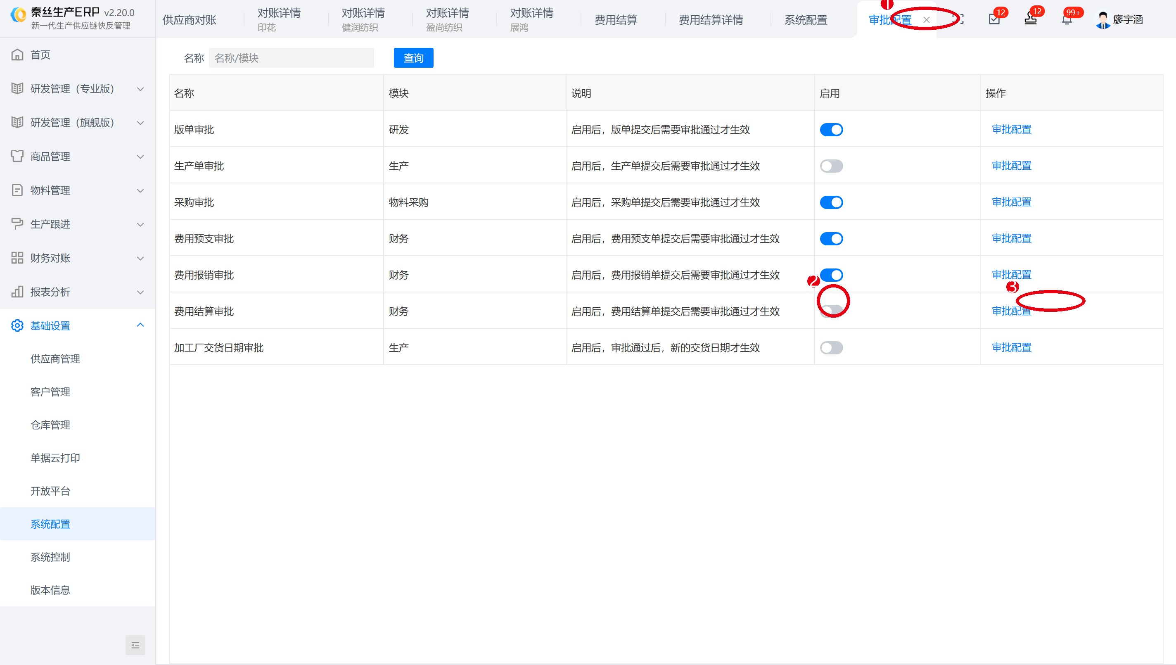Click the 廖宇涵 user avatar
This screenshot has width=1176, height=665.
[x=1102, y=20]
